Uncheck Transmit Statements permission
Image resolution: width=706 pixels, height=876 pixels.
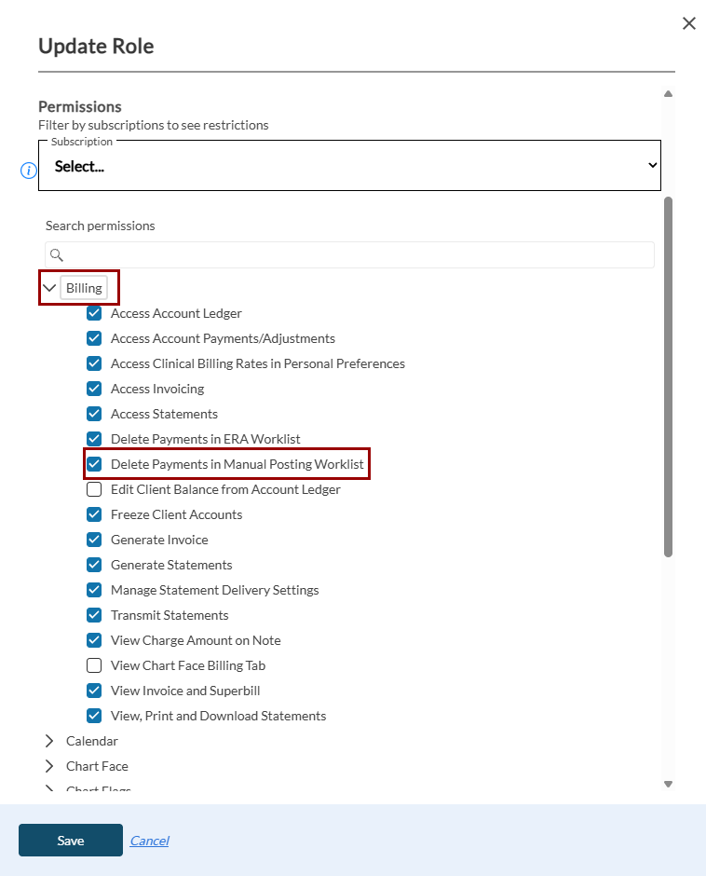click(94, 615)
